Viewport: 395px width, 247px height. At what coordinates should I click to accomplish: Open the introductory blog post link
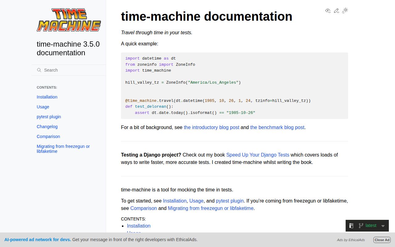click(211, 127)
